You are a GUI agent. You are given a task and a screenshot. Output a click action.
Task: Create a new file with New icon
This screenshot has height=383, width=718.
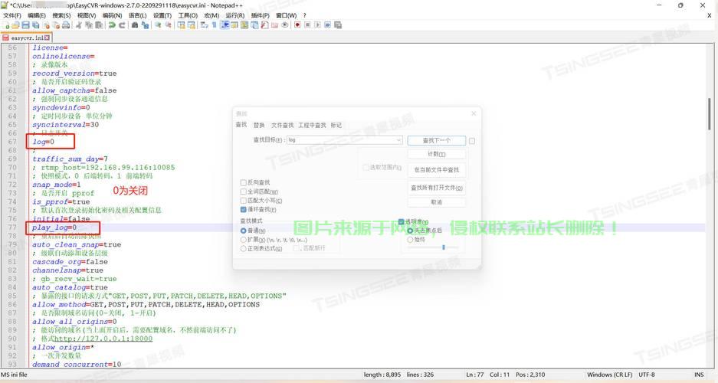point(6,25)
